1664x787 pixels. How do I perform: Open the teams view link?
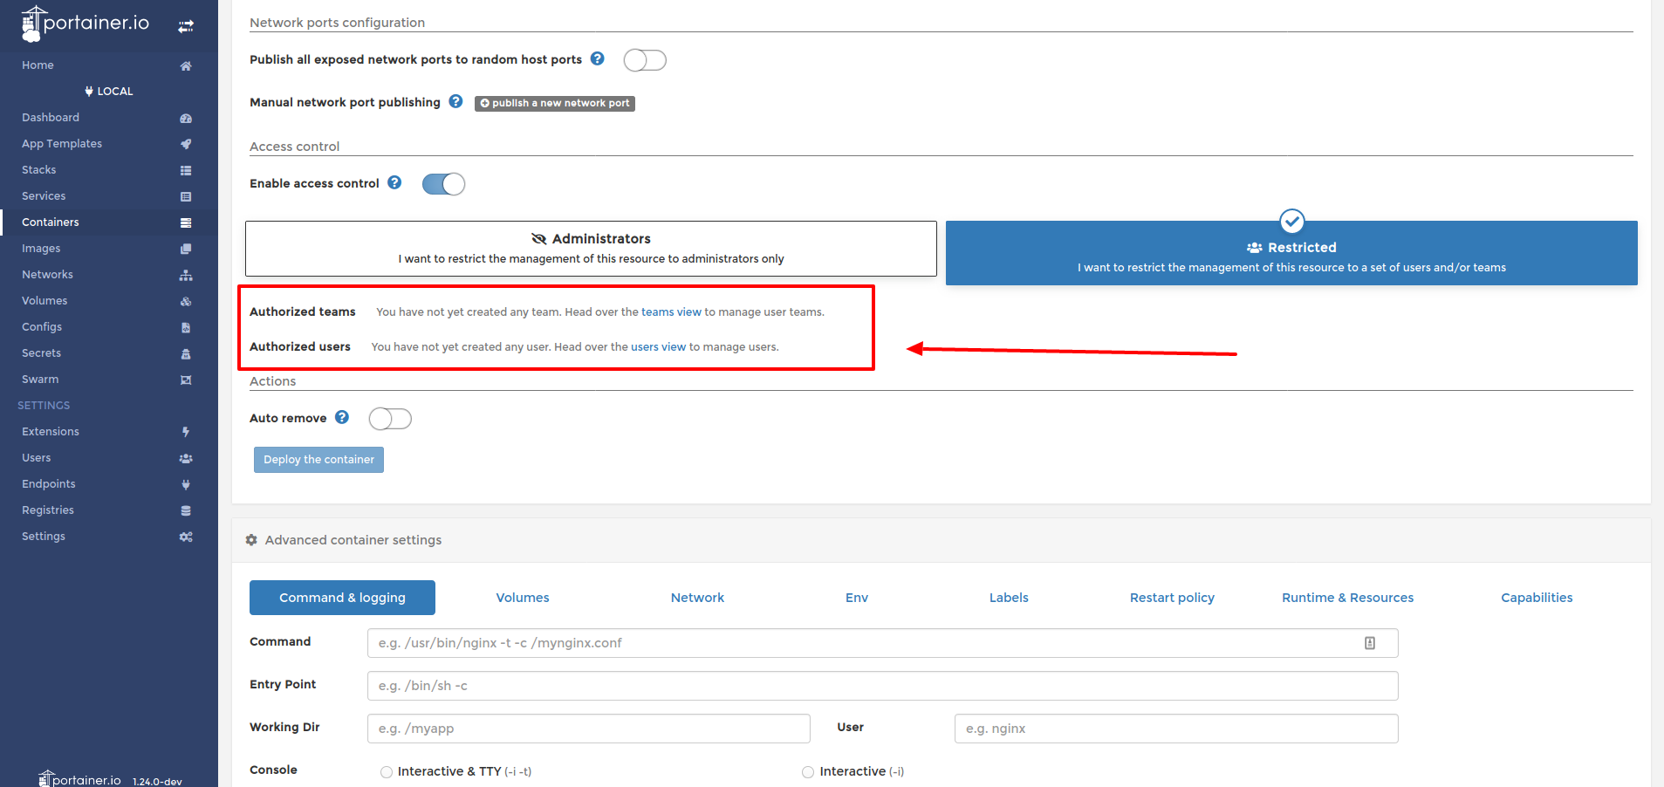[670, 311]
